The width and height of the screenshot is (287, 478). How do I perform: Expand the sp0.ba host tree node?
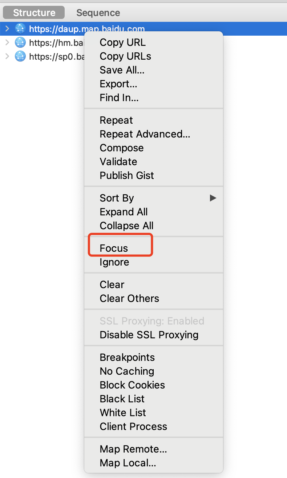click(x=7, y=56)
